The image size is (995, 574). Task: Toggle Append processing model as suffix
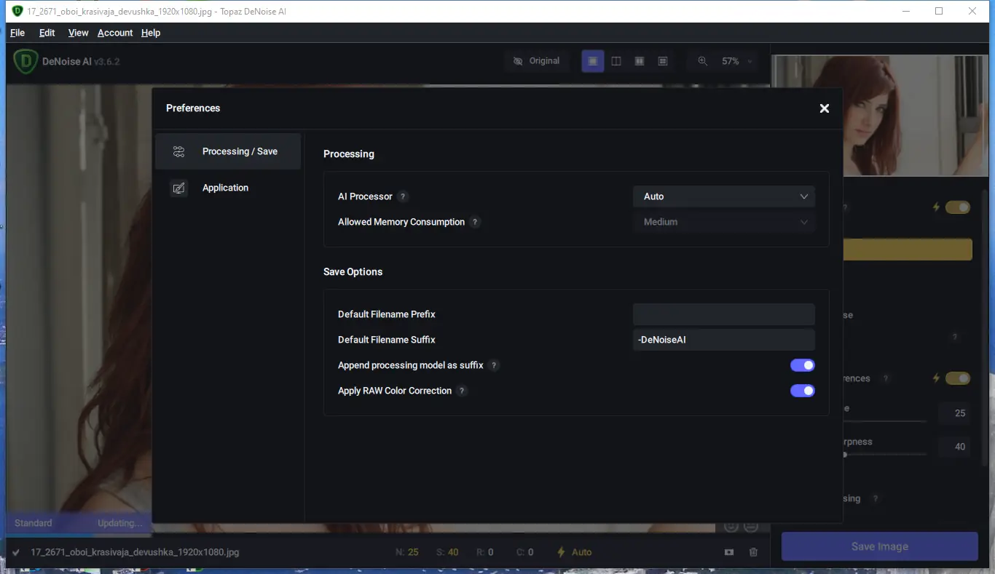click(803, 365)
